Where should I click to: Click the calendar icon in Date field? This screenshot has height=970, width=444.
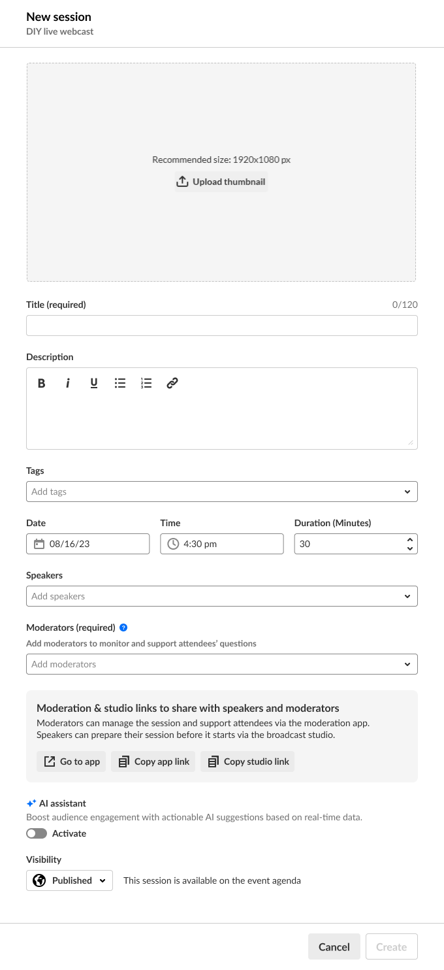39,544
